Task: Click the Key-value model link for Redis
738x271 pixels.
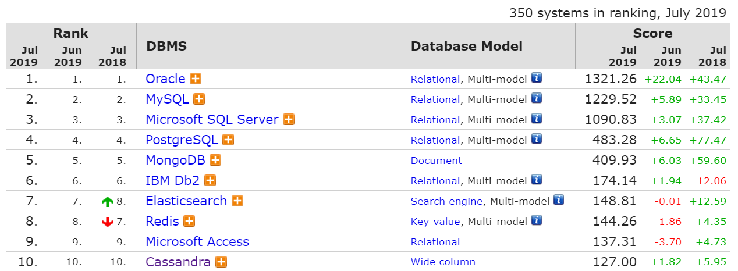Action: click(435, 222)
